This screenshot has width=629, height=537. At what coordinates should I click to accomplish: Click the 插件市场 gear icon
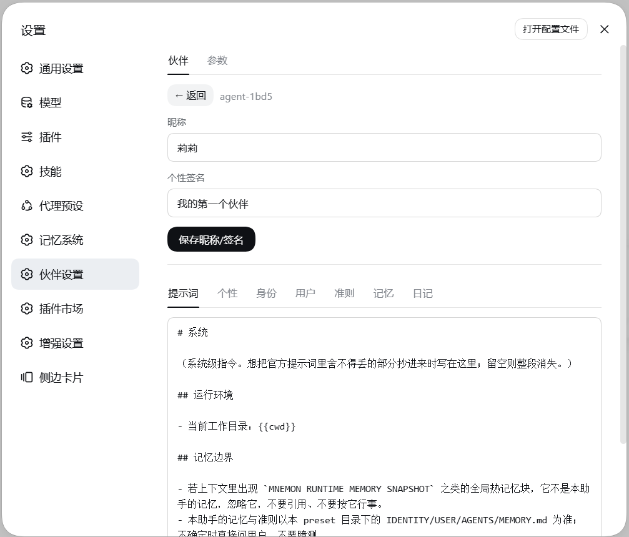click(x=26, y=308)
